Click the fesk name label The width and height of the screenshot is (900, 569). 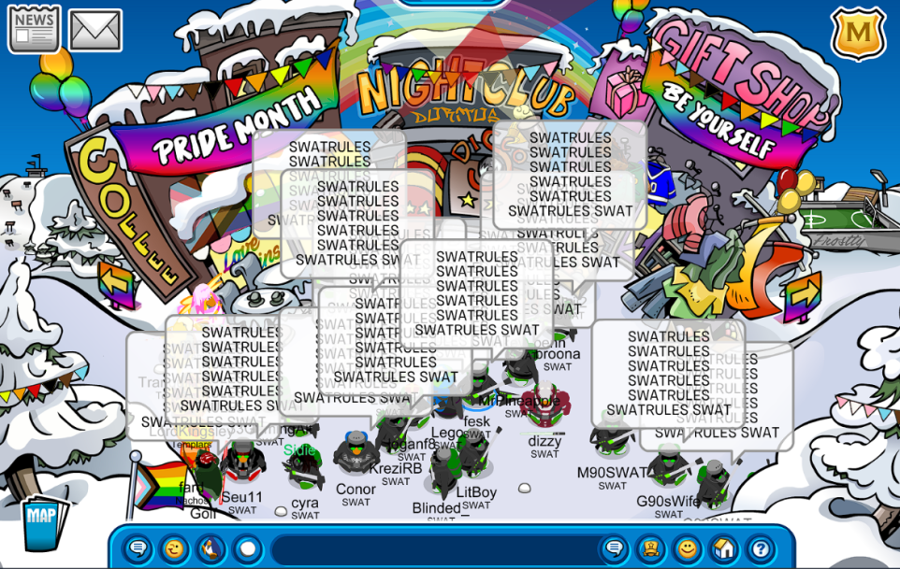(x=477, y=421)
